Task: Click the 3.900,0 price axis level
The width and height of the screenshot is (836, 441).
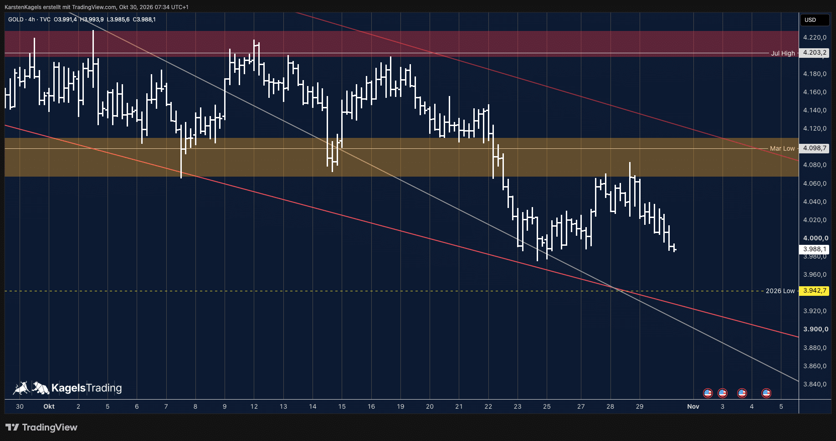Action: [x=815, y=329]
